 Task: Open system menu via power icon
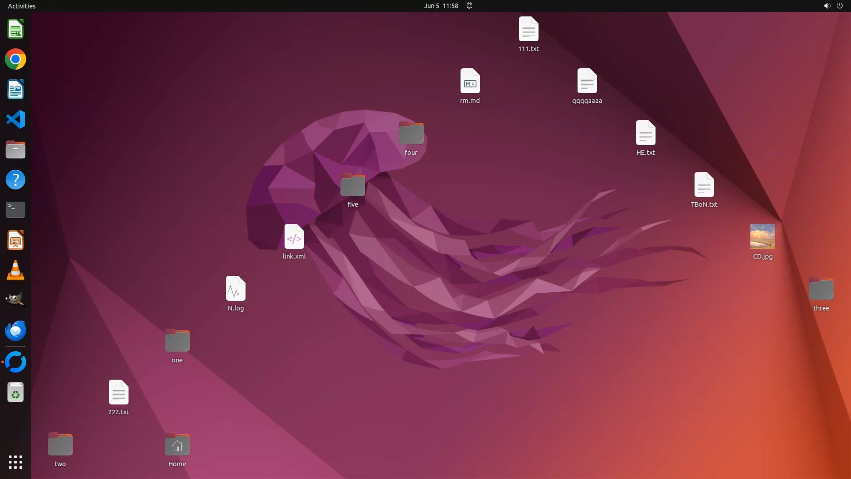point(839,6)
